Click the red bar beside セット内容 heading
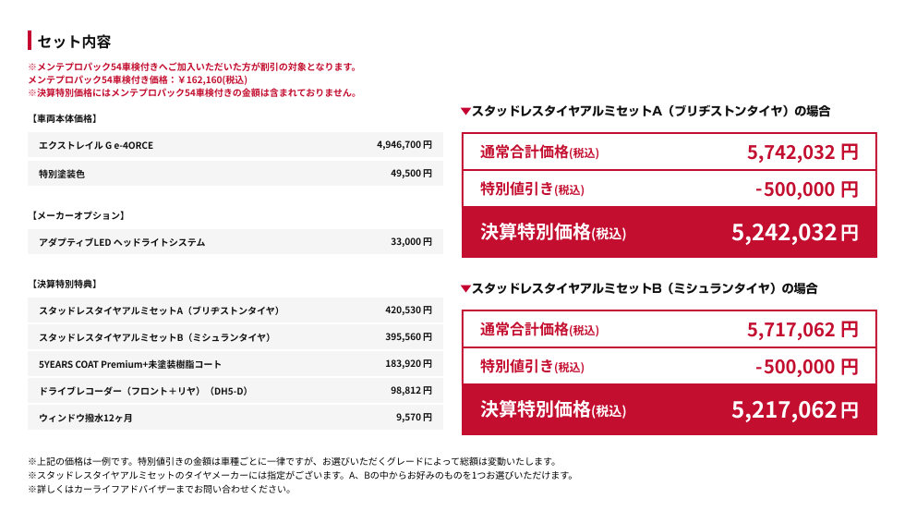905x523 pixels. pyautogui.click(x=30, y=41)
